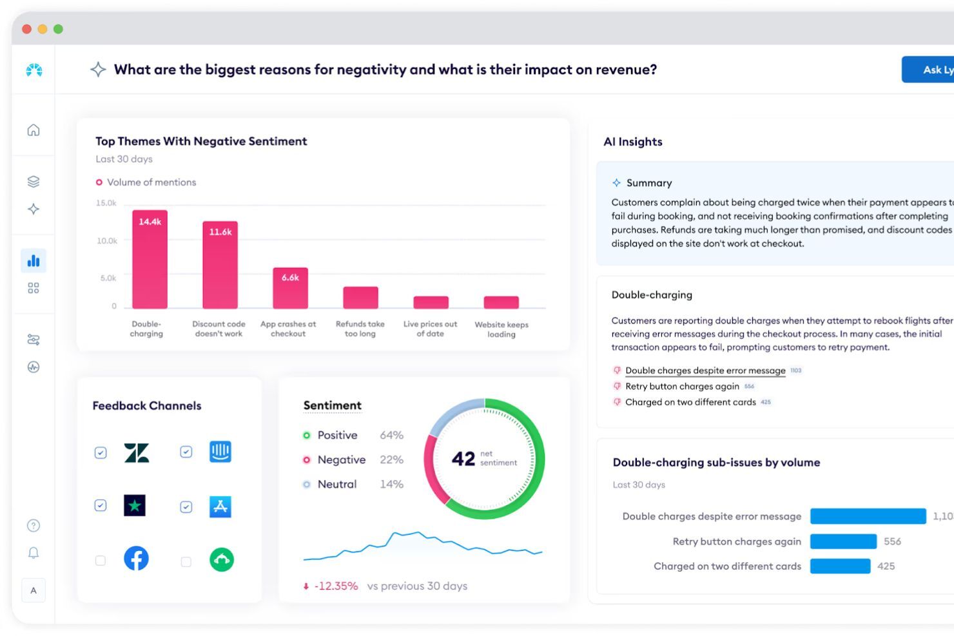Select the Positive 64% sentiment legend item

coord(353,435)
